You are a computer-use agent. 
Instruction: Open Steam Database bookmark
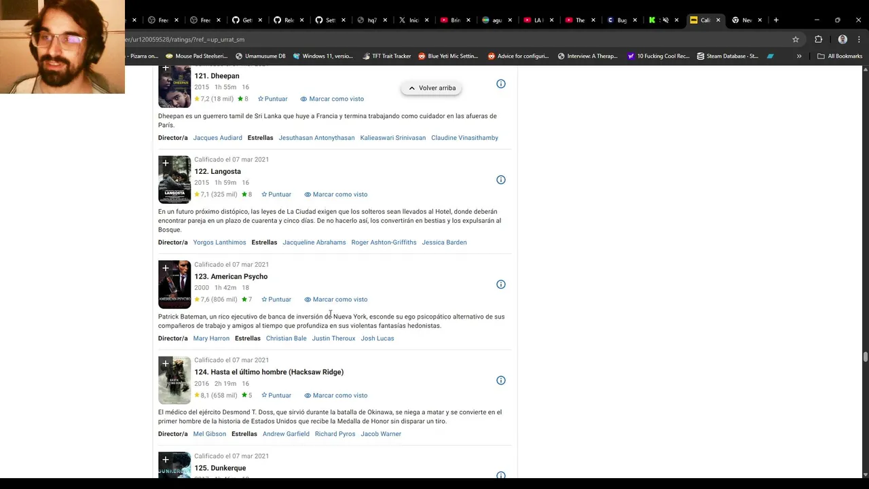[728, 56]
